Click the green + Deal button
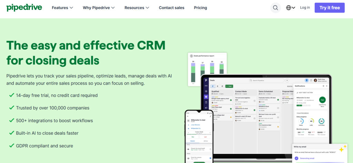Image resolution: width=353 pixels, height=163 pixels. 229,86
